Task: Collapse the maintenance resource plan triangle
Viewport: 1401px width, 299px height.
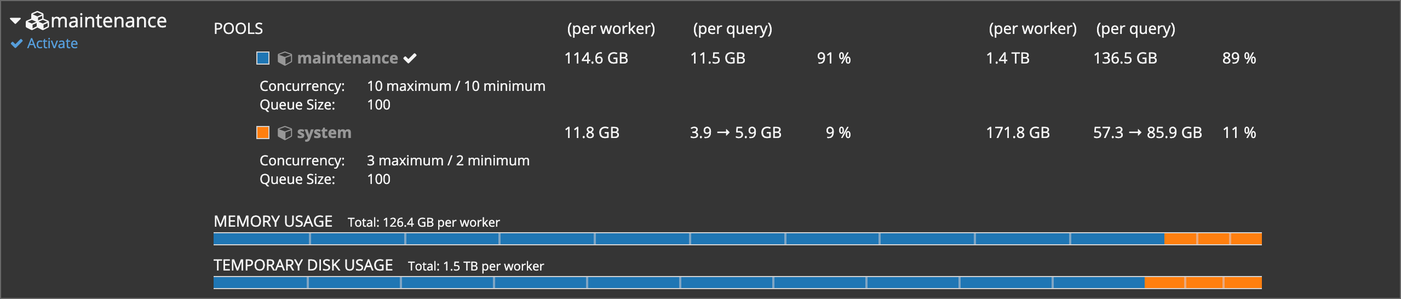Action: click(x=15, y=21)
